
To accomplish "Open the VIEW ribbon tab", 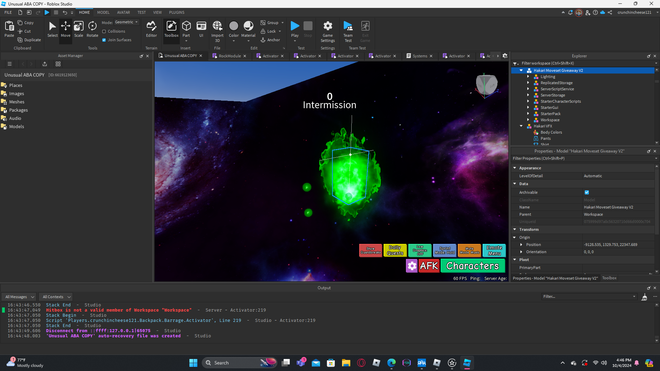I will point(157,12).
